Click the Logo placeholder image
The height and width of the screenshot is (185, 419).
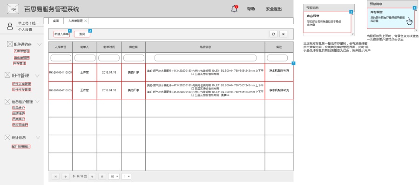click(x=13, y=9)
